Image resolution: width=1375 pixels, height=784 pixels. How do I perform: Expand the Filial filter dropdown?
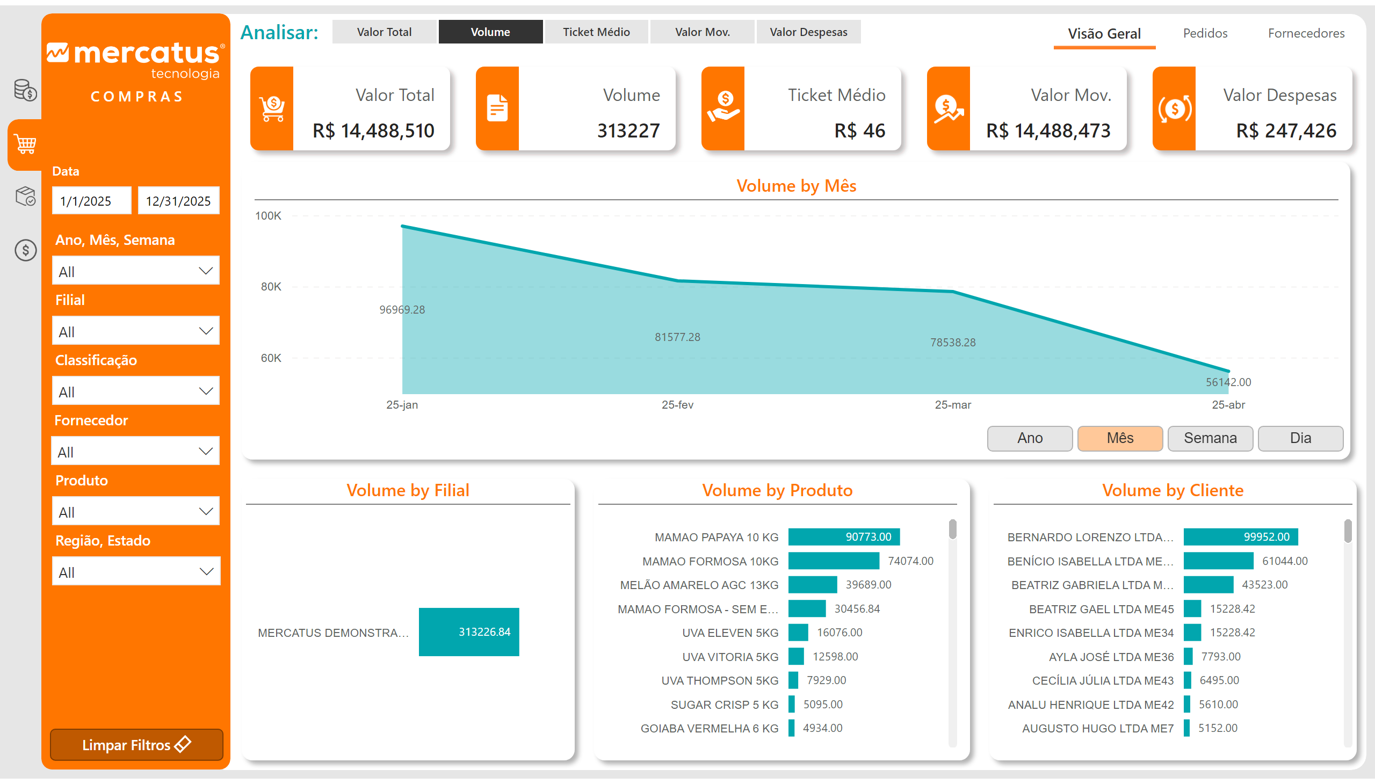[x=136, y=332]
